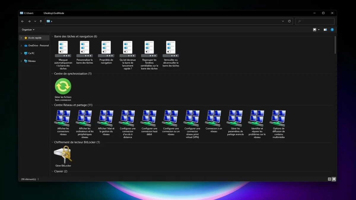Select the 'Configurer une connexion réseau privé virtuel (VPN)' icon
This screenshot has height=200, width=356.
coord(192,118)
